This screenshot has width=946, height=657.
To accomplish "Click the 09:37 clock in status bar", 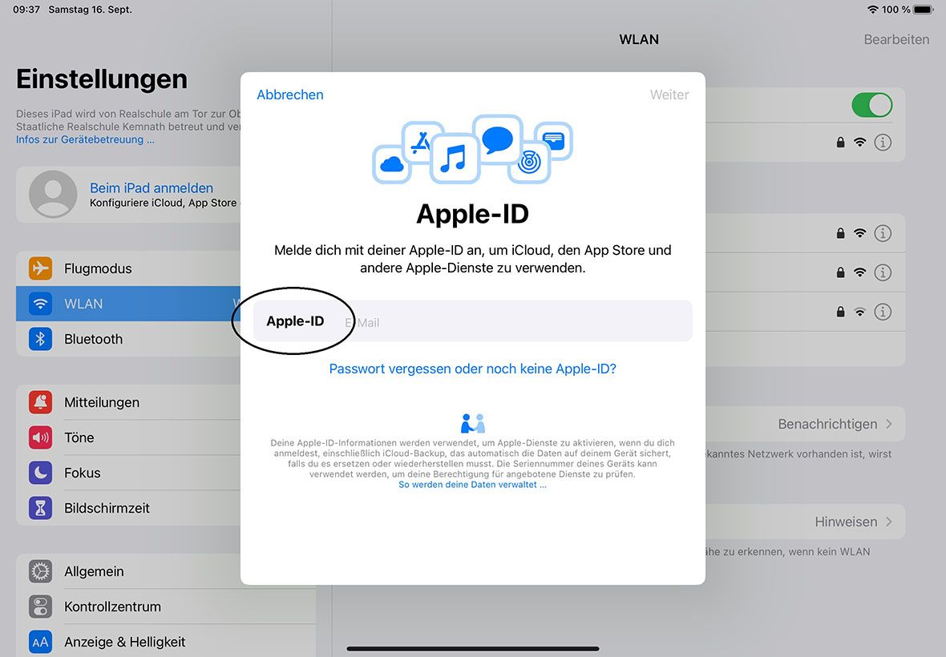I will click(x=26, y=10).
